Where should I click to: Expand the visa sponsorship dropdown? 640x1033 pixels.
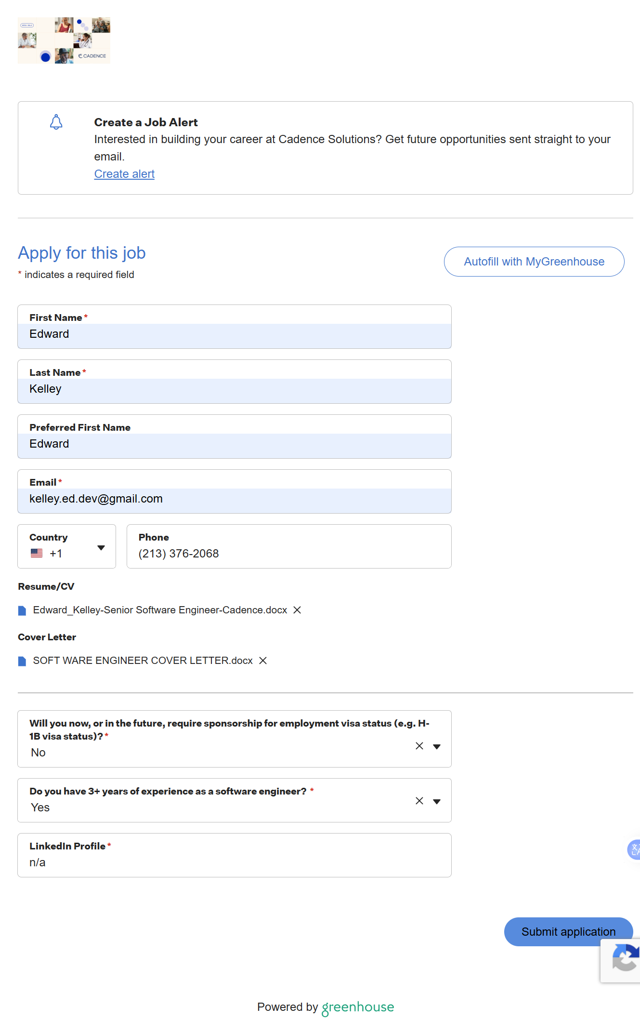[437, 746]
